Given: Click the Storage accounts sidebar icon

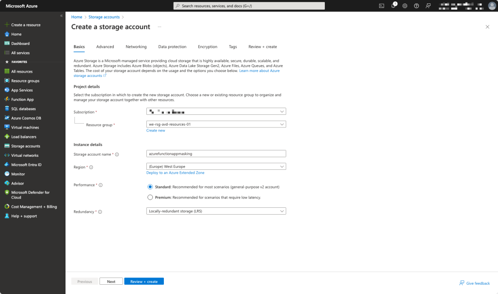Looking at the screenshot, I should (x=7, y=146).
